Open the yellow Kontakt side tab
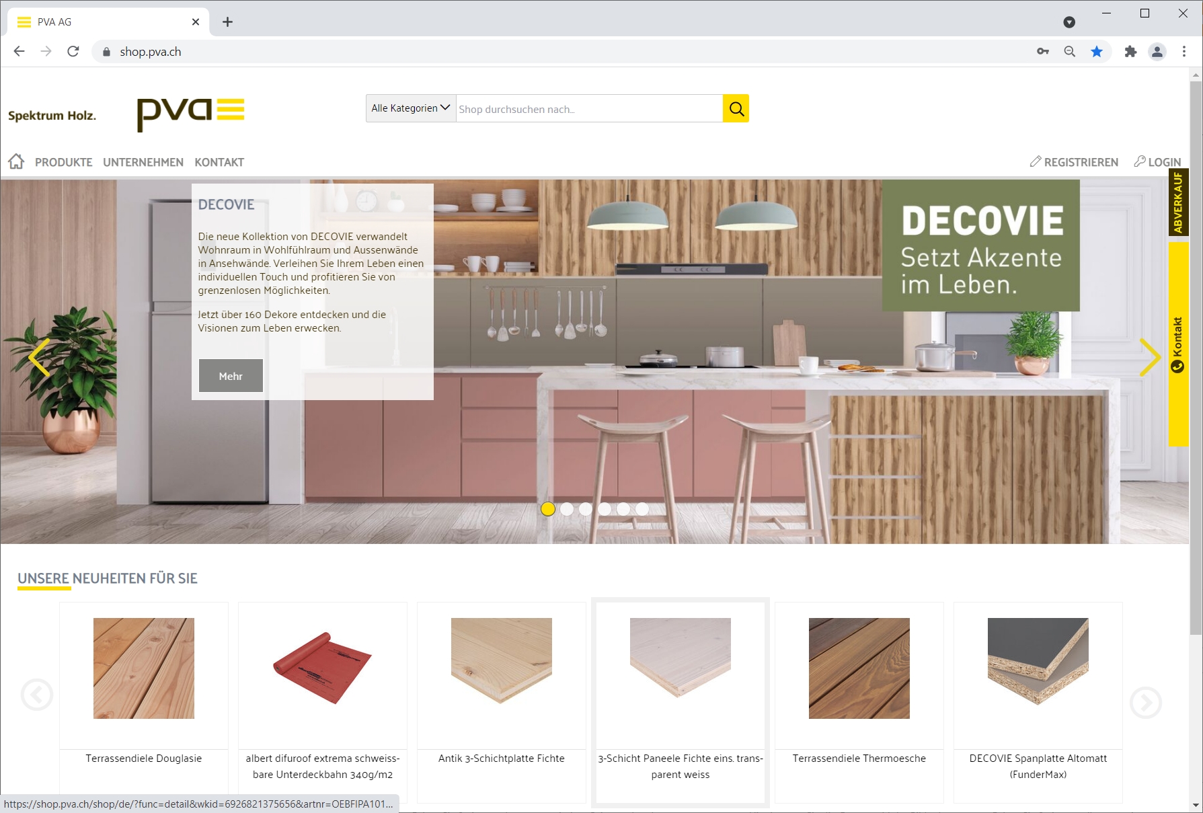 coord(1178,344)
